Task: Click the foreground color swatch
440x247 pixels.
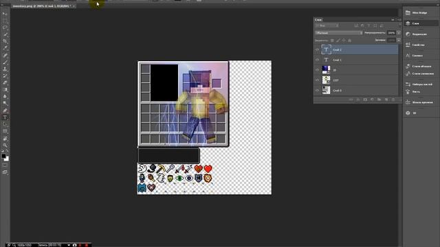Action: (3, 156)
